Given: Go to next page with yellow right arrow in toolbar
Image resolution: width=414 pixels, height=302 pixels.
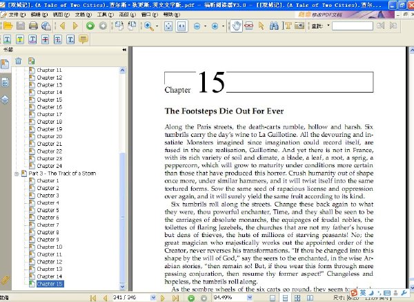Looking at the screenshot, I should [75, 26].
